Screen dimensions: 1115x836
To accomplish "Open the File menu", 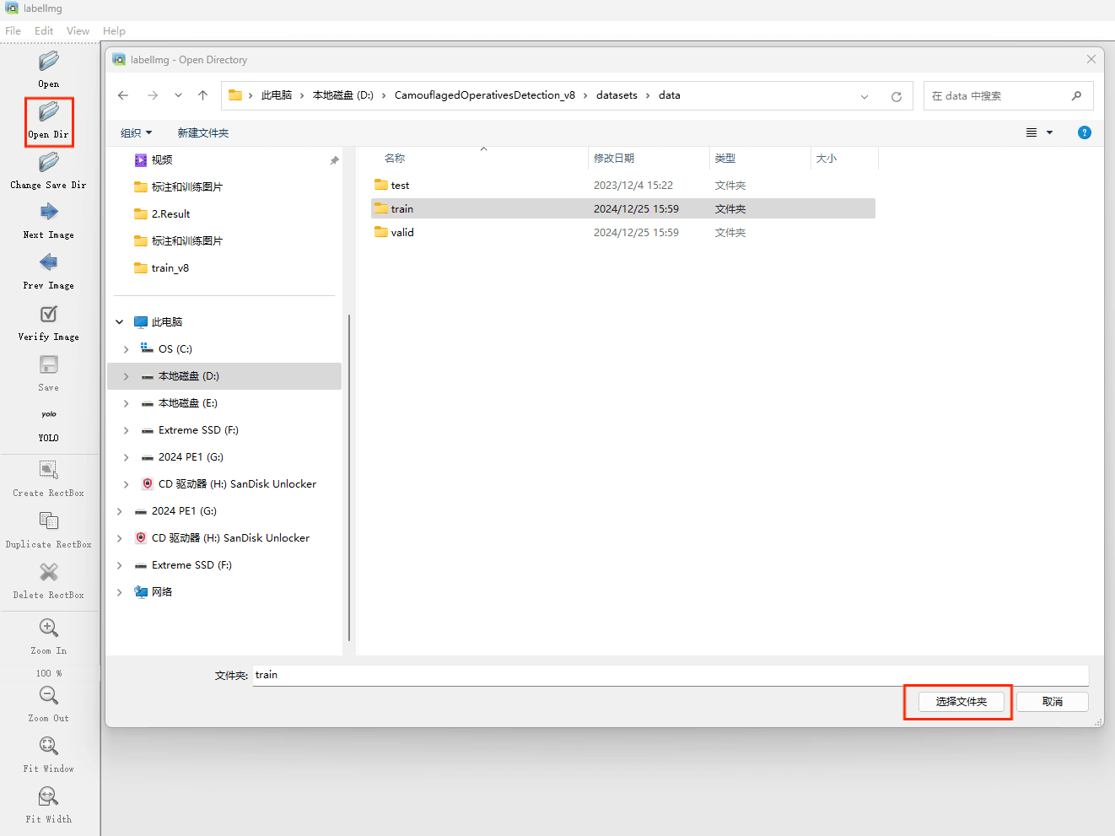I will point(13,31).
